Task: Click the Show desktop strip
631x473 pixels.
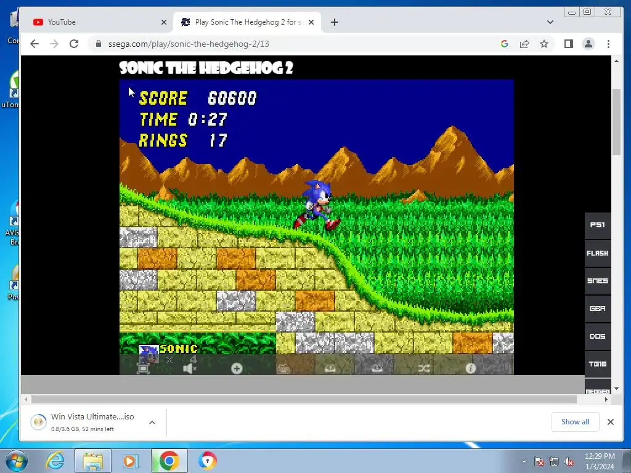Action: tap(628, 461)
